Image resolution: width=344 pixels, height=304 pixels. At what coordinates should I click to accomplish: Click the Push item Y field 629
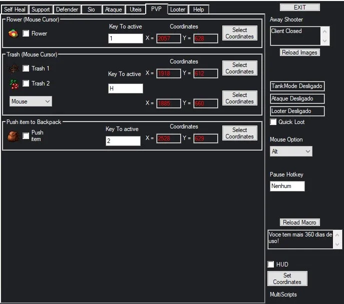(206, 138)
